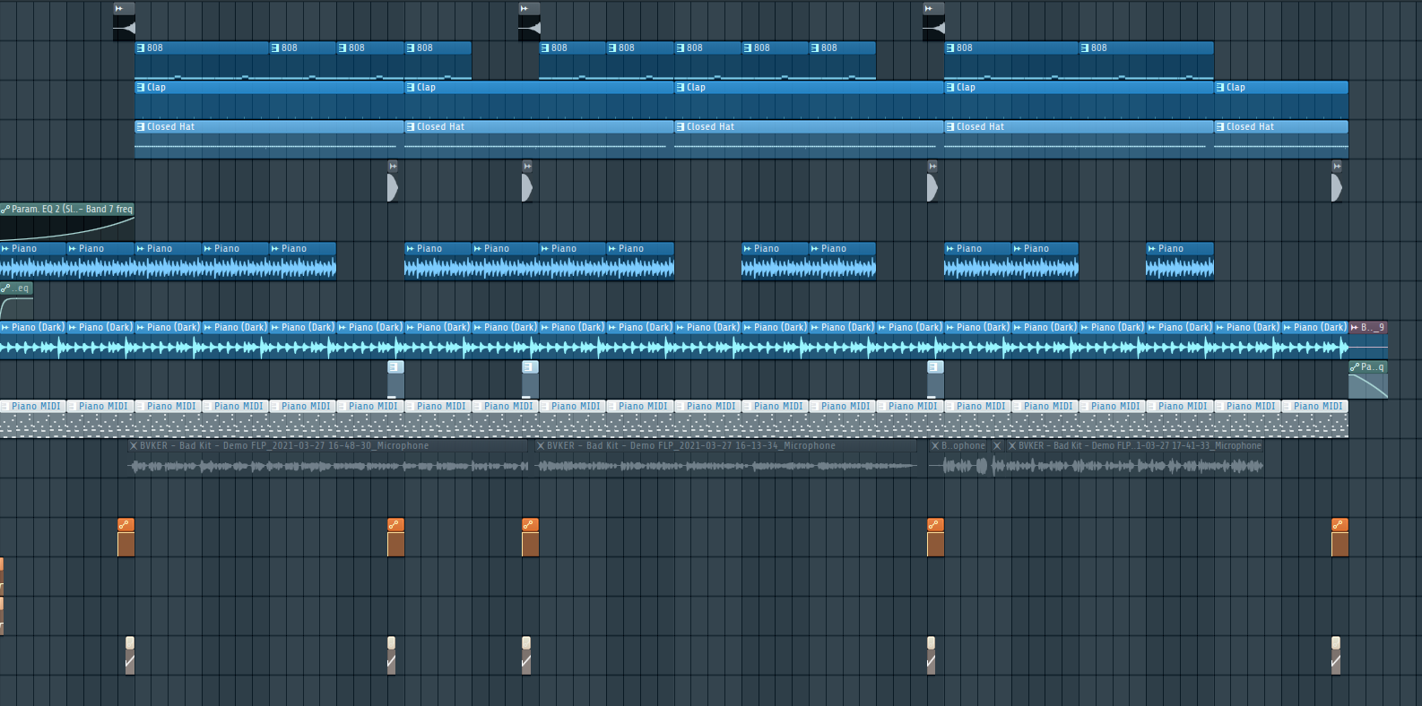Click the audio icon on the leftmost Piano (Dark) clip
This screenshot has height=706, width=1422.
point(5,328)
